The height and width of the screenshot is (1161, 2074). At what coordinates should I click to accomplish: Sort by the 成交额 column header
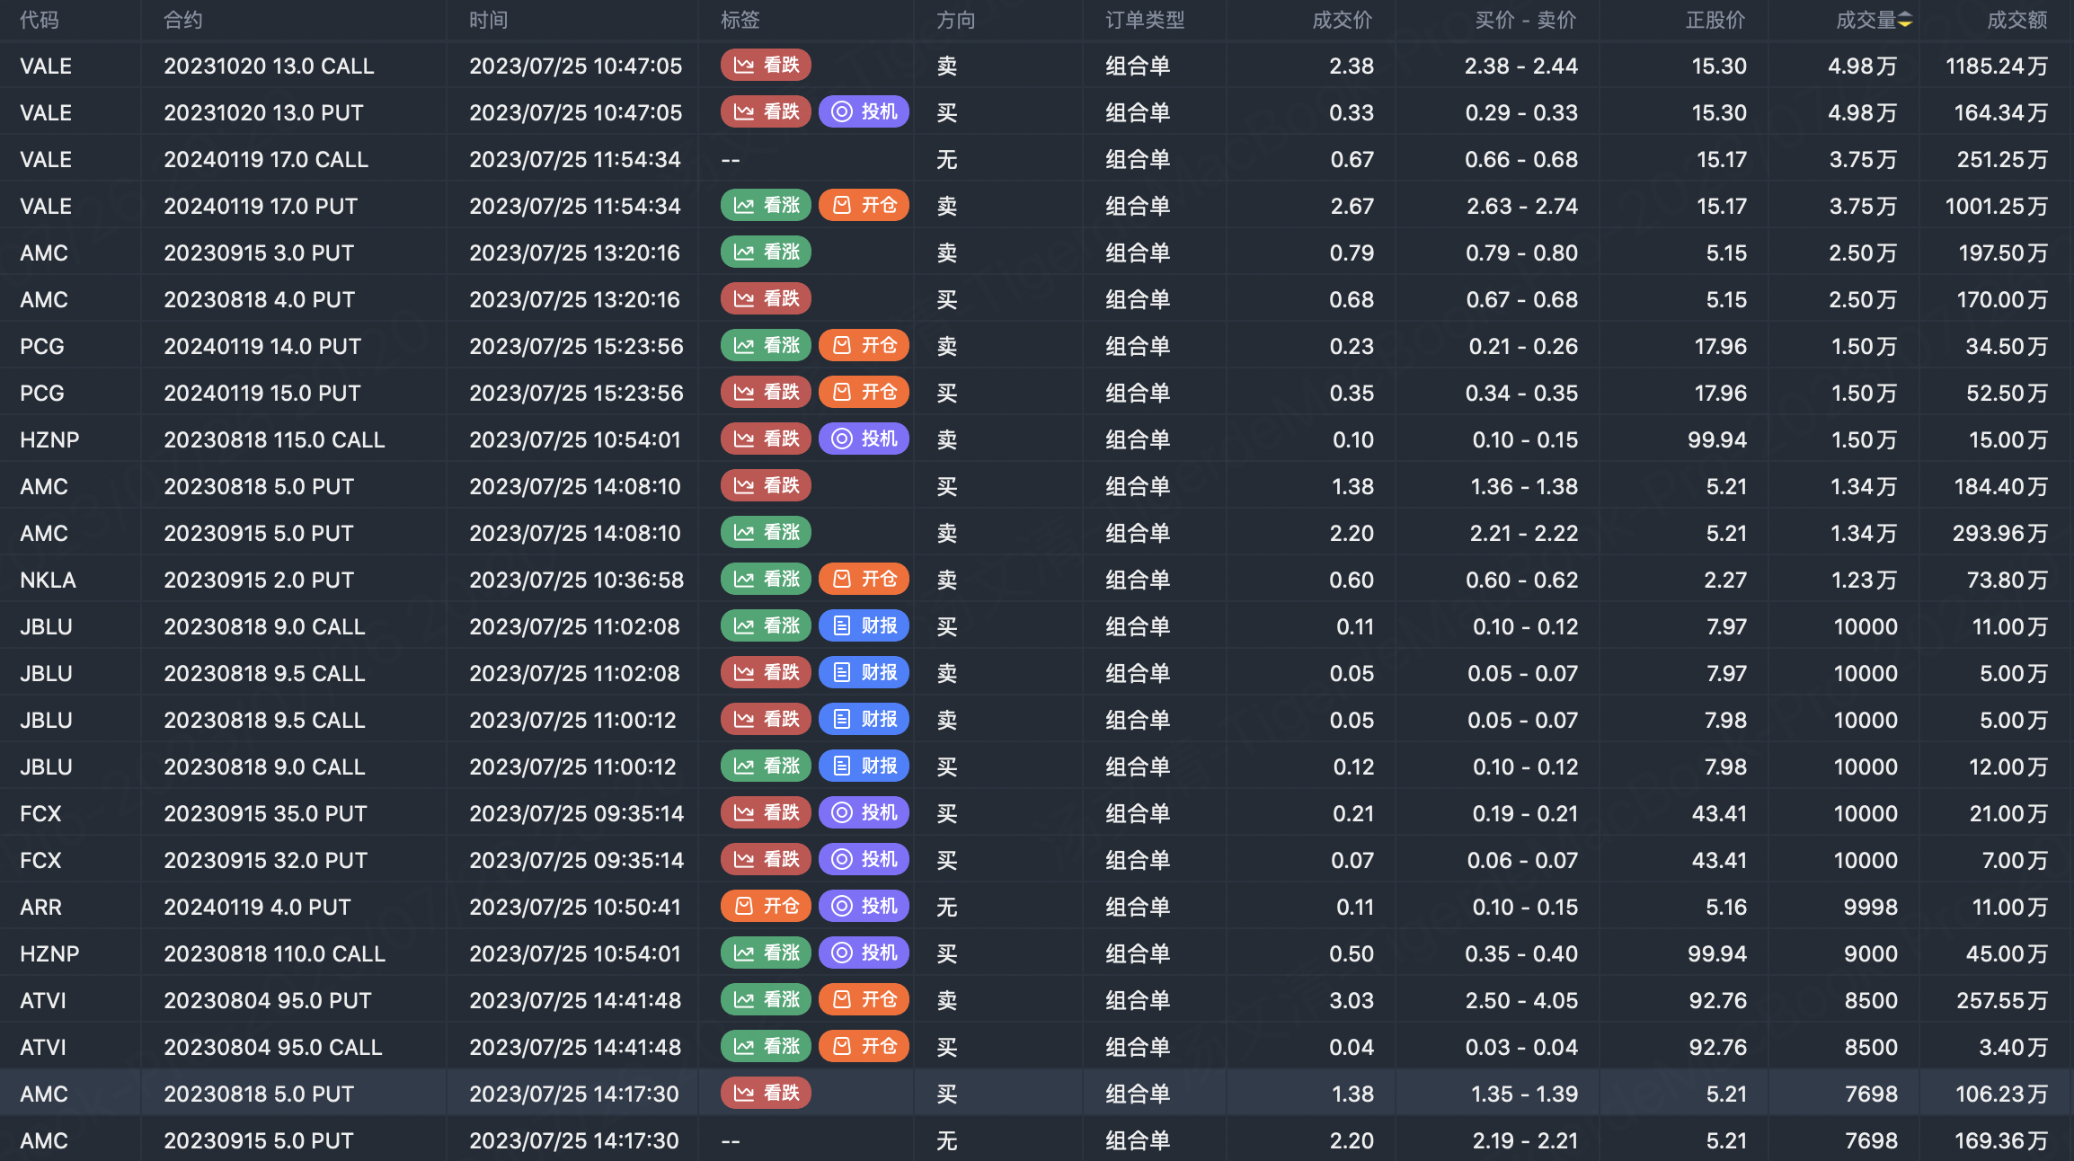(2017, 20)
